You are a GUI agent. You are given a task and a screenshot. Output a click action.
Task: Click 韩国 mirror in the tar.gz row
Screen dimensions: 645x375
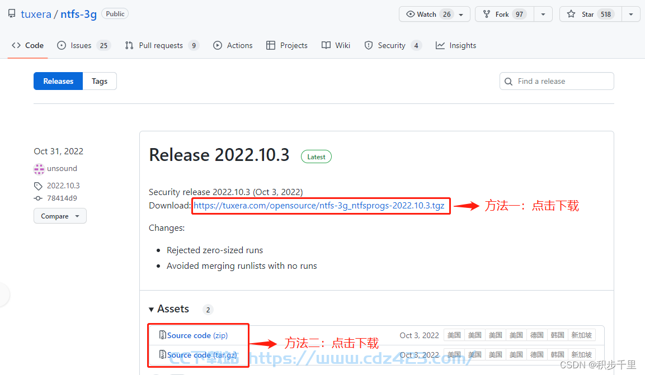coord(557,354)
